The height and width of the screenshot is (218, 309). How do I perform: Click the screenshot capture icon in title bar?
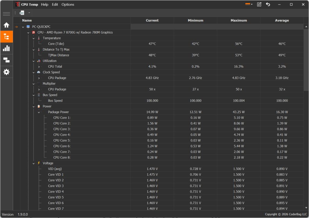pyautogui.click(x=259, y=4)
